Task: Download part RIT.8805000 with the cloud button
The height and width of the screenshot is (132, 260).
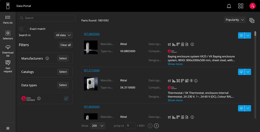Action: click(241, 35)
